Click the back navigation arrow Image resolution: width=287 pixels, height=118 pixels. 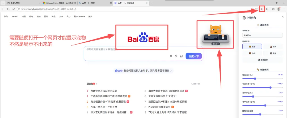pos(3,9)
